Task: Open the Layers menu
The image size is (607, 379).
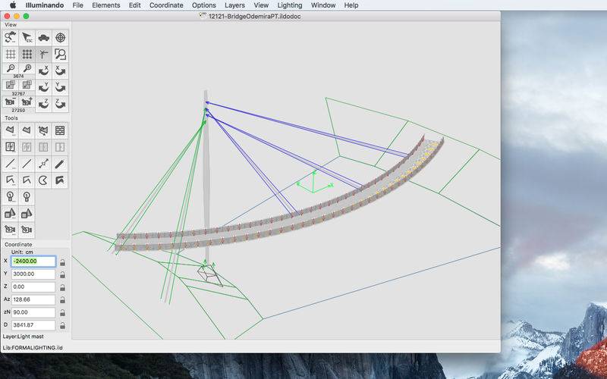Action: point(235,5)
